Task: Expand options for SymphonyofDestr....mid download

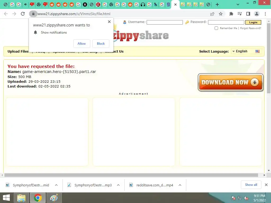Action: pyautogui.click(x=56, y=185)
